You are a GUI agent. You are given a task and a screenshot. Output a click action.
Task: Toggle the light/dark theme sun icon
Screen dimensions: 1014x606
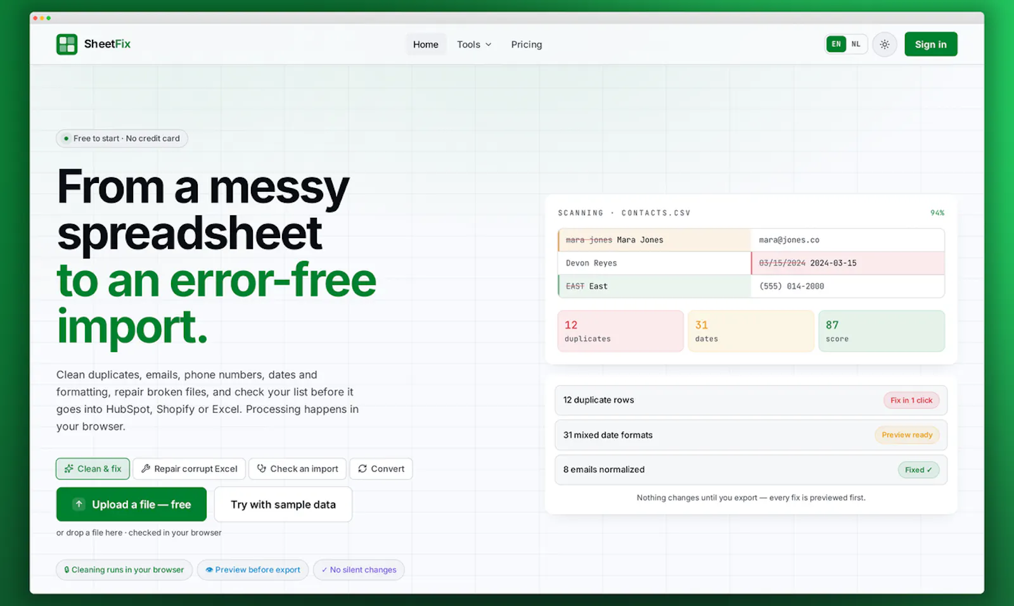(x=885, y=44)
